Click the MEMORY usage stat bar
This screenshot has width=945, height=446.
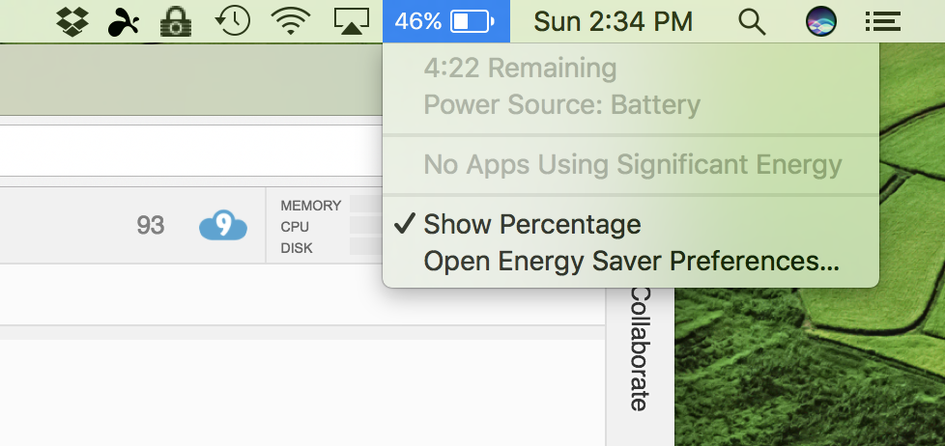(366, 205)
